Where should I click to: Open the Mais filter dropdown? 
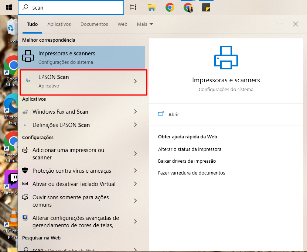[145, 24]
